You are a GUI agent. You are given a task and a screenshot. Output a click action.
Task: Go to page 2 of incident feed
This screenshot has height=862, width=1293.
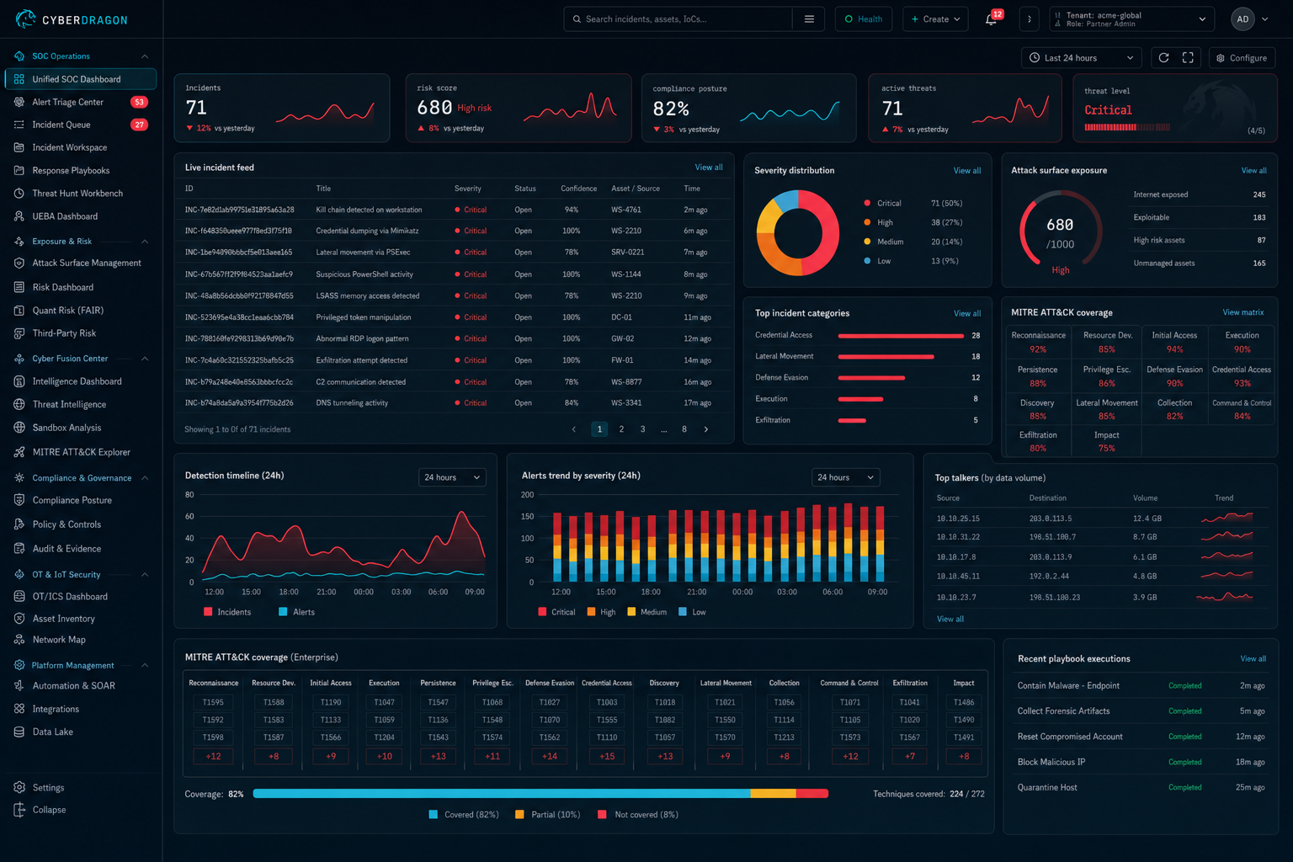point(621,429)
